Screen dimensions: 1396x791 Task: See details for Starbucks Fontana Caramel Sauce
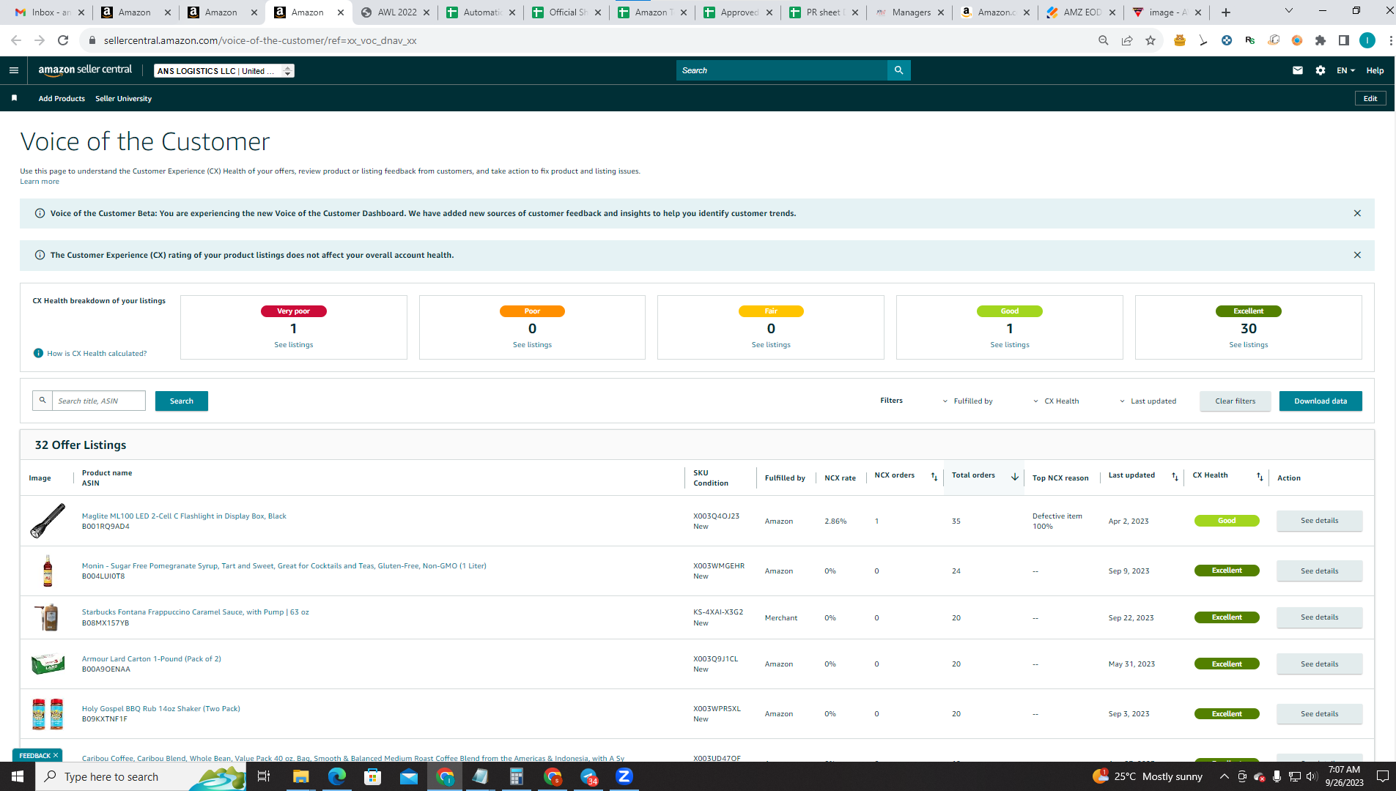click(1320, 617)
